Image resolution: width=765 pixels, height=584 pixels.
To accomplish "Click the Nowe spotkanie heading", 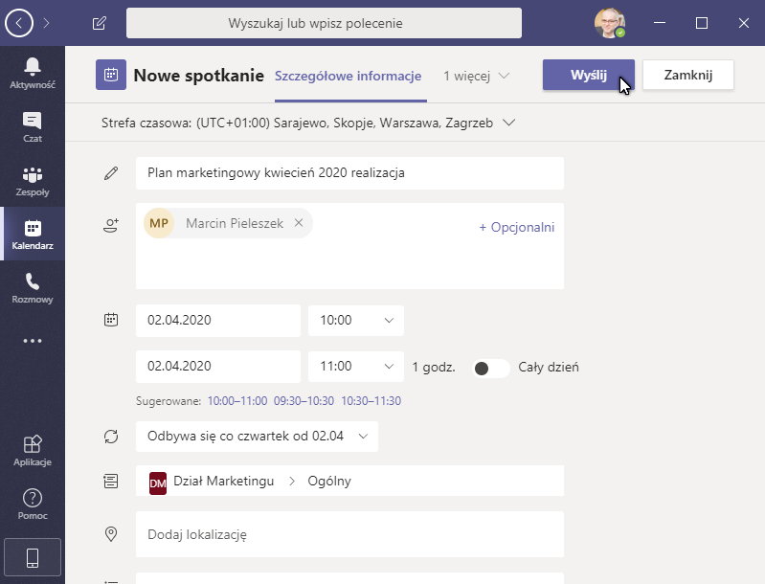I will coord(198,76).
